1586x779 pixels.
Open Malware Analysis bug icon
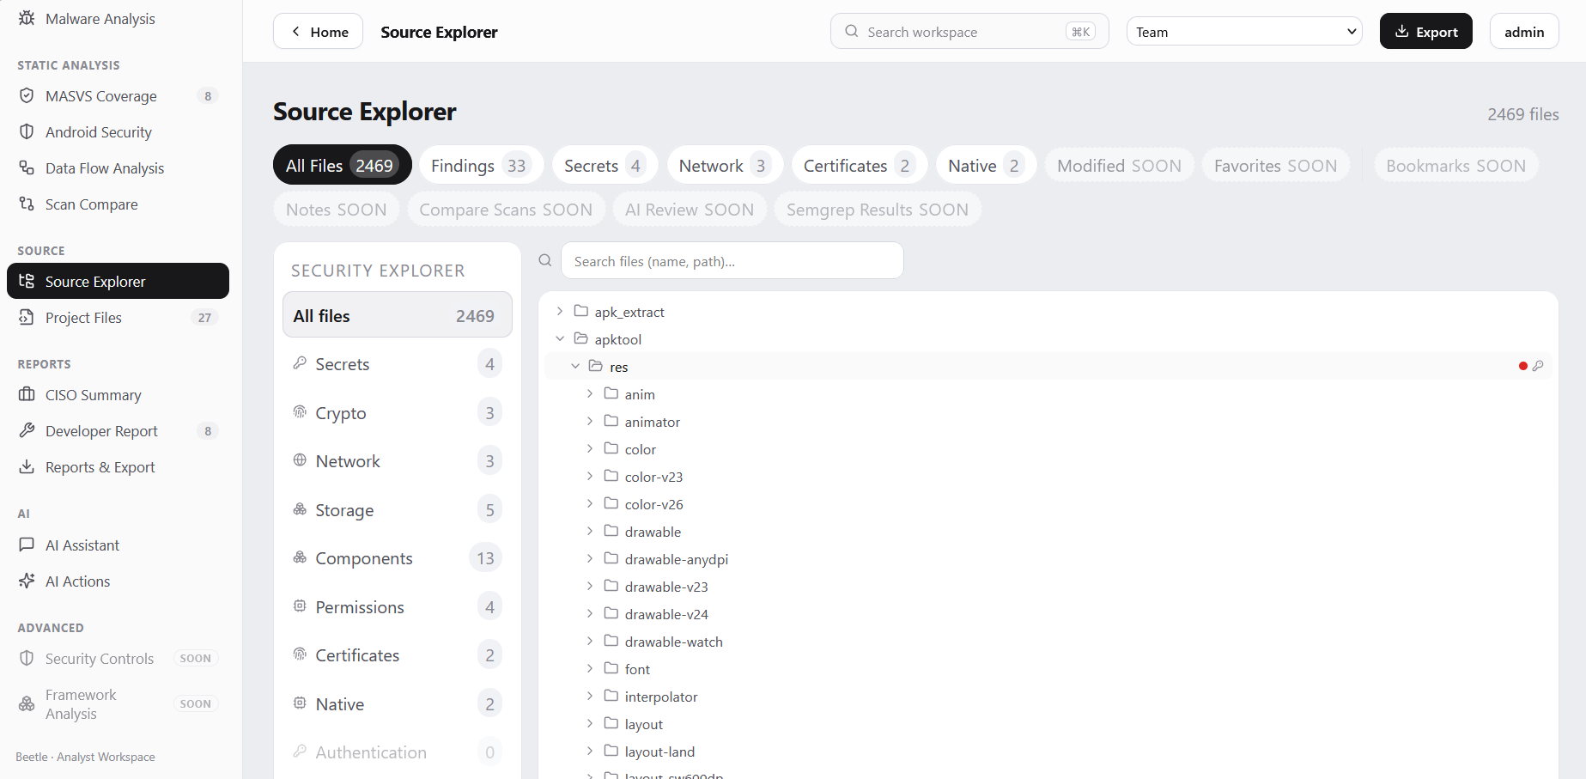point(27,18)
